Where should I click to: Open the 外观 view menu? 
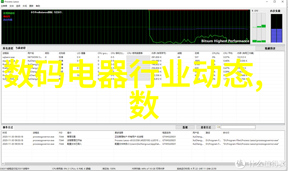[25, 6]
